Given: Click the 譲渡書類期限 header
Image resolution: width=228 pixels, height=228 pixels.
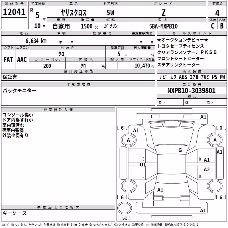Looking at the screenshot, I should click(142, 33).
